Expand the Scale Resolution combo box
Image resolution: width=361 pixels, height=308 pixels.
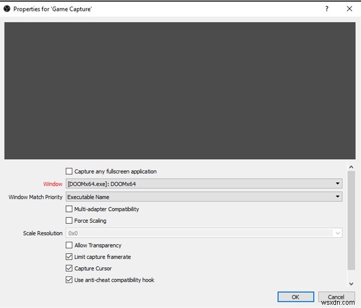(204, 233)
